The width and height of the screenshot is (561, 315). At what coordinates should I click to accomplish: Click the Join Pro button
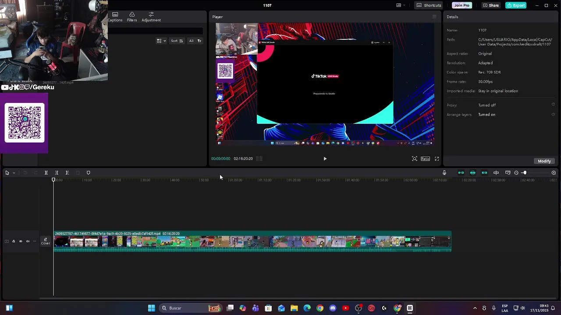pyautogui.click(x=462, y=5)
